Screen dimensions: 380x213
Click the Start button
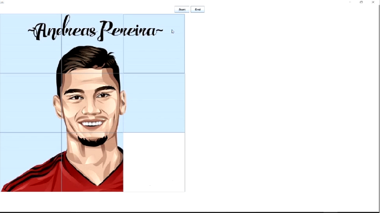(x=182, y=10)
